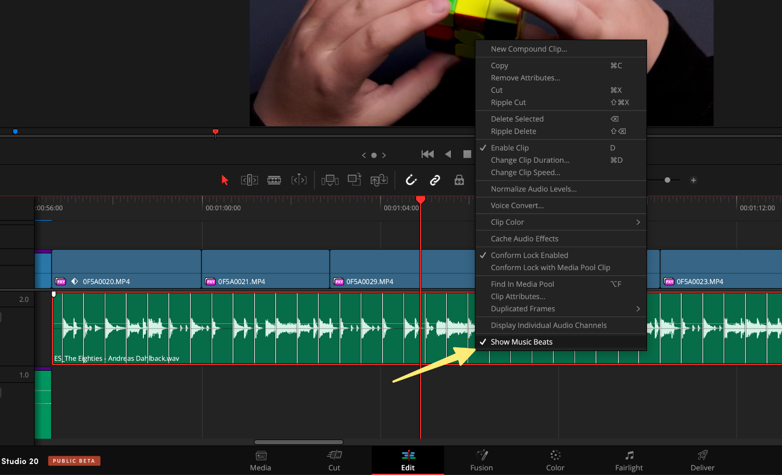Viewport: 782px width, 475px height.
Task: Select Dynamic Trim Mode
Action: point(299,180)
